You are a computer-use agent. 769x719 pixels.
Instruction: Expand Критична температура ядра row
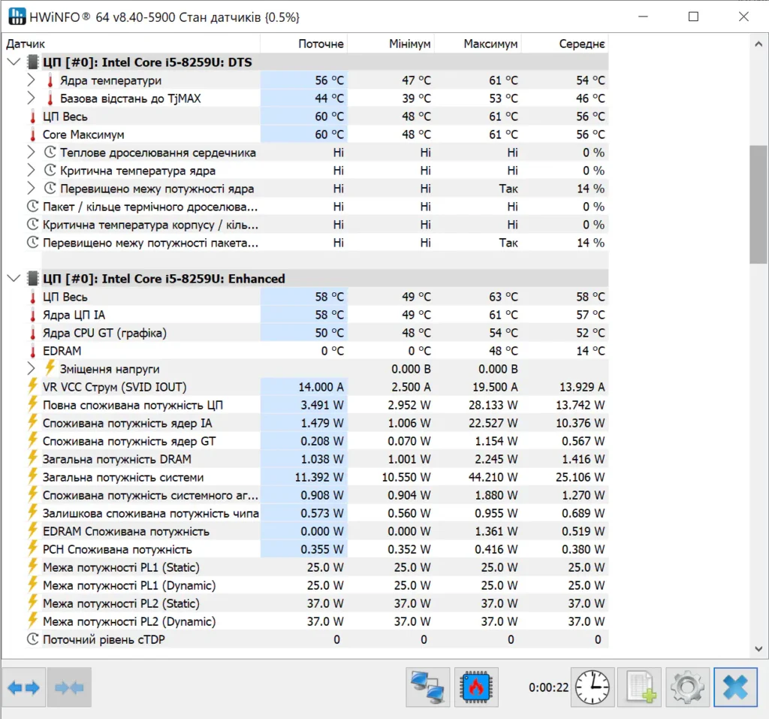[x=31, y=171]
